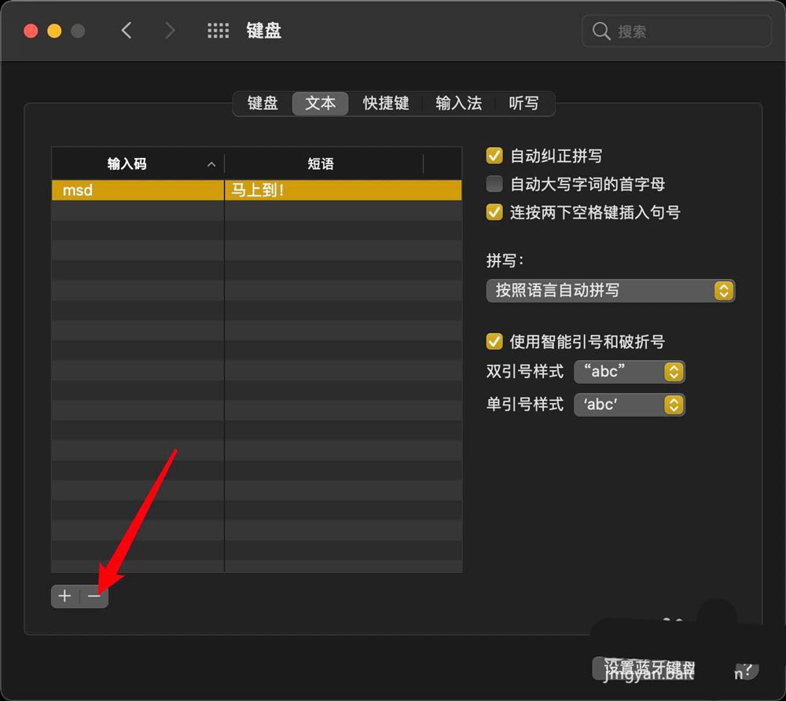The height and width of the screenshot is (701, 786).
Task: Switch to the 键盘 tab
Action: coord(263,103)
